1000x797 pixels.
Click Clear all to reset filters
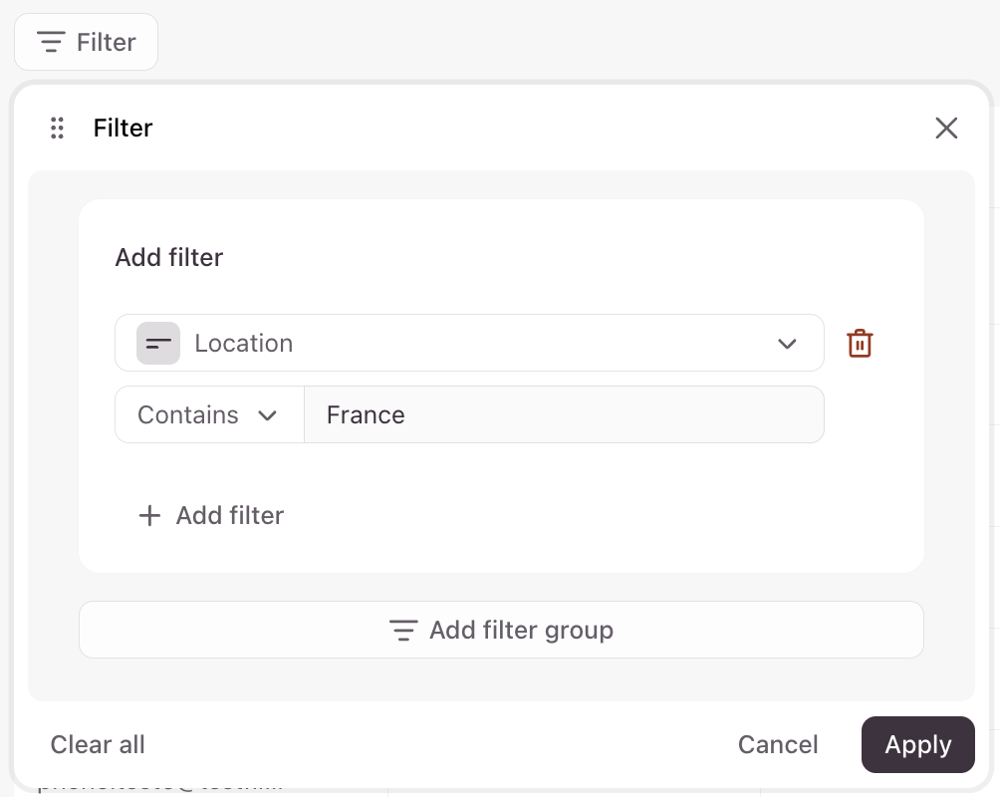[98, 745]
